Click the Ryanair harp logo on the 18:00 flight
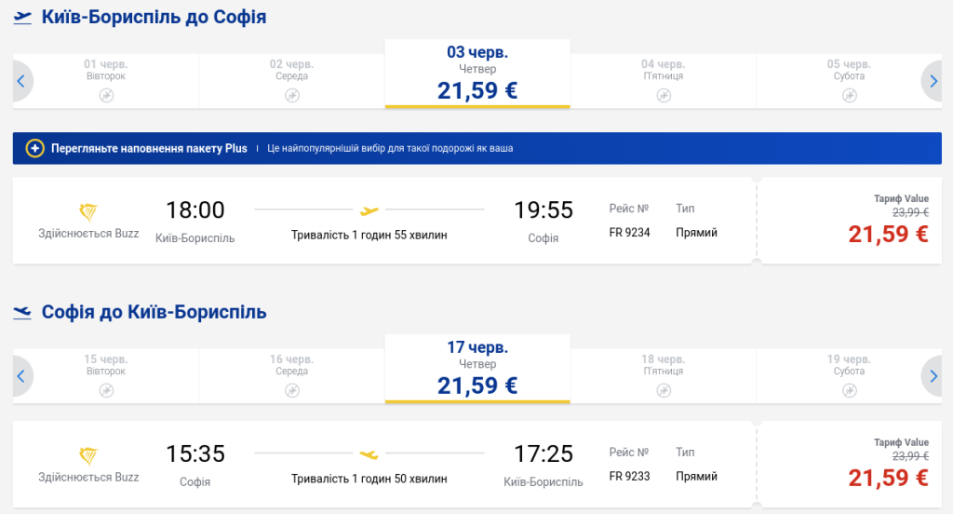 tap(89, 211)
